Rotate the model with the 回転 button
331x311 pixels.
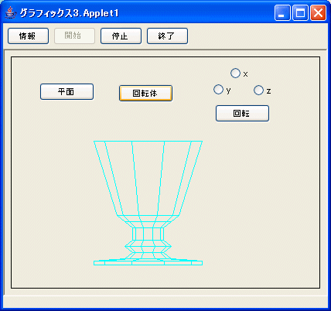pyautogui.click(x=242, y=113)
